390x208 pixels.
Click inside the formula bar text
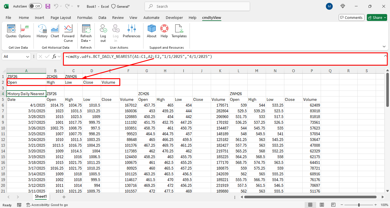pyautogui.click(x=139, y=57)
